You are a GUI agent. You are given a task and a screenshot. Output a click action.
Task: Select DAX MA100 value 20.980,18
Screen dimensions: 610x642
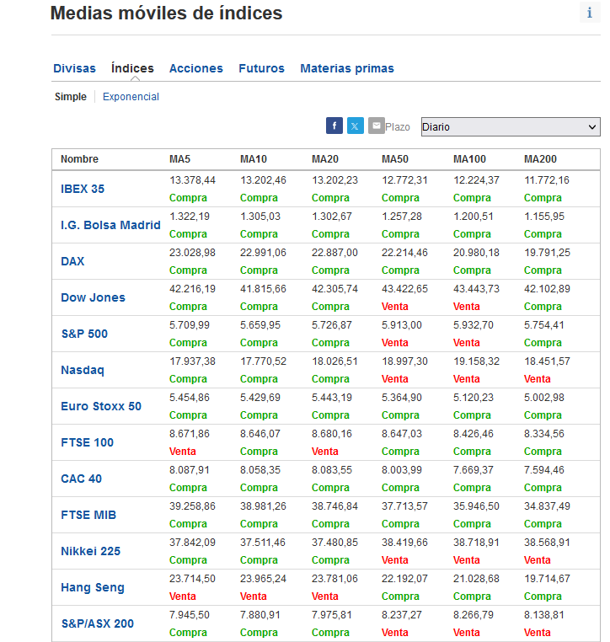[x=476, y=253]
